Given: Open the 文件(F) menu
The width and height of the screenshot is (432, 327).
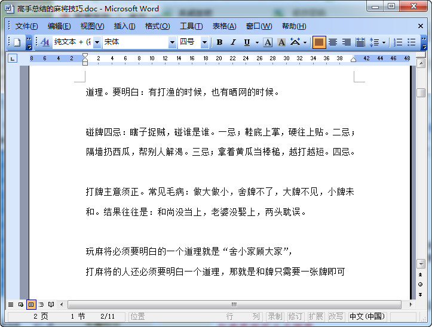Looking at the screenshot, I should tap(26, 26).
